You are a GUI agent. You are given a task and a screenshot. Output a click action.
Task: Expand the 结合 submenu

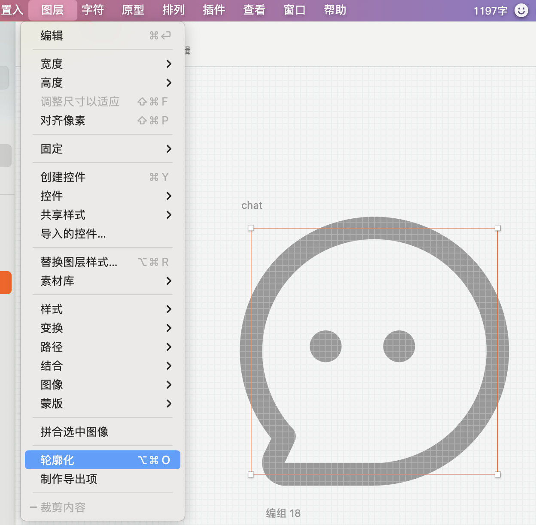click(103, 366)
